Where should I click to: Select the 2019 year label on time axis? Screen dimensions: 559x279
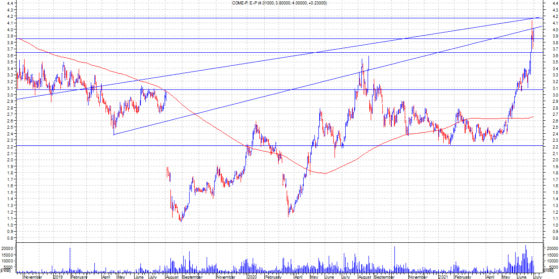tap(58, 277)
